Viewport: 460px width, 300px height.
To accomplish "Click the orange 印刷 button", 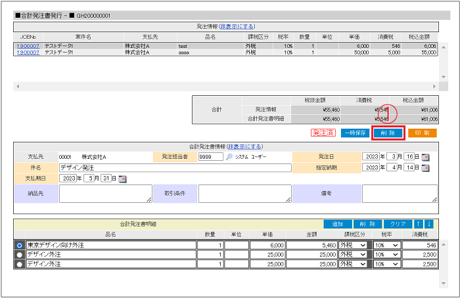I will point(422,133).
